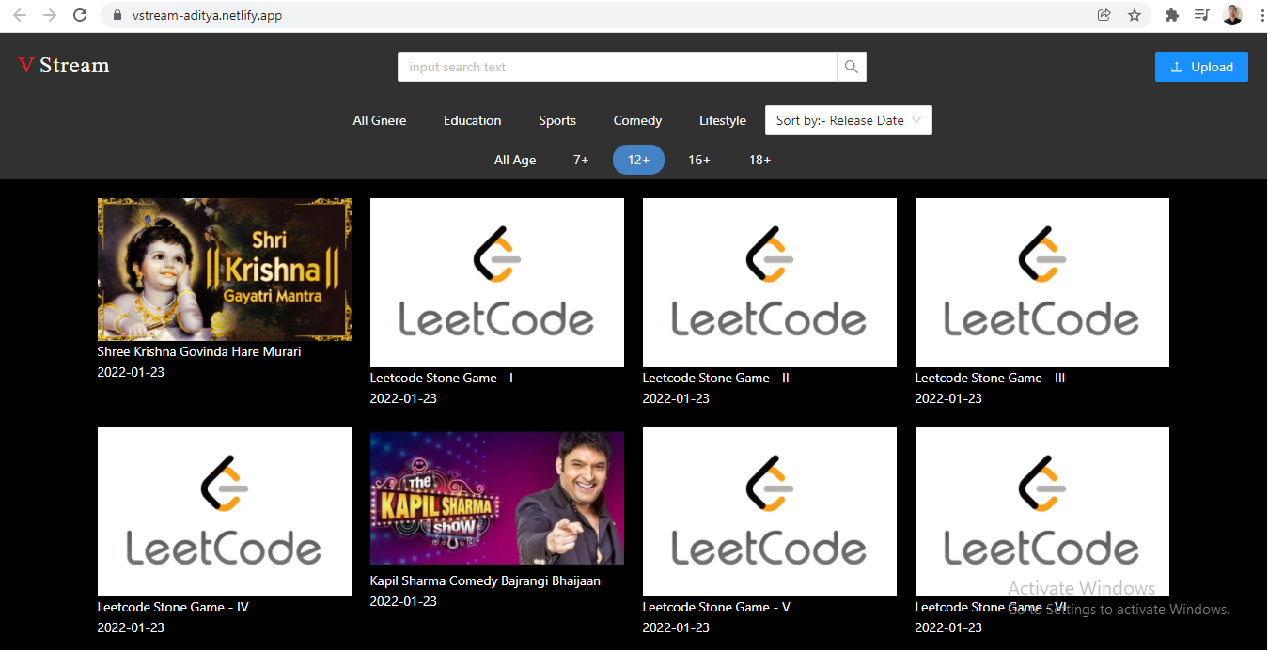Toggle the selected 12+ age filter
This screenshot has width=1268, height=650.
click(638, 160)
